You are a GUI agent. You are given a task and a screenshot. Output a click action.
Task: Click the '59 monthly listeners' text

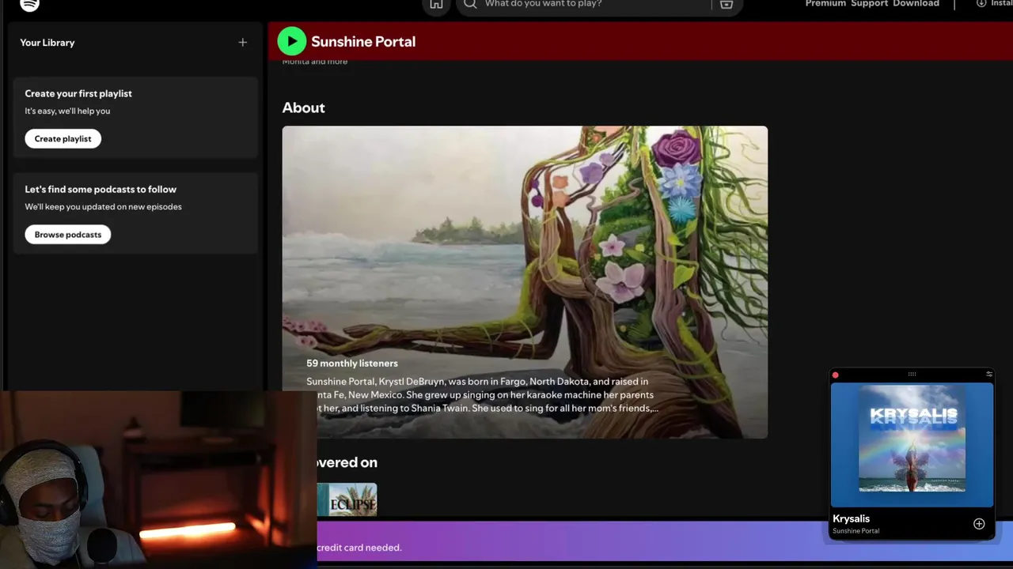[x=352, y=364]
